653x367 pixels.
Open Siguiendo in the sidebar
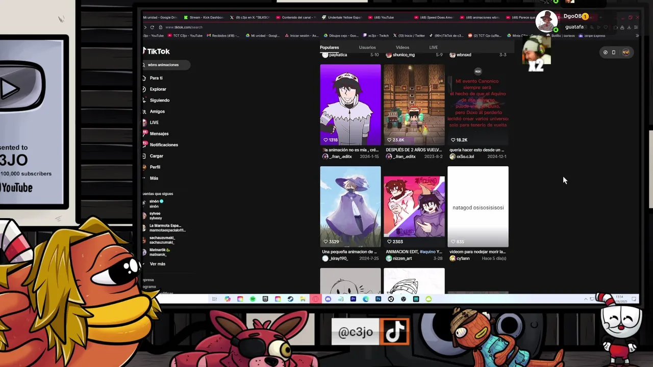tap(159, 100)
